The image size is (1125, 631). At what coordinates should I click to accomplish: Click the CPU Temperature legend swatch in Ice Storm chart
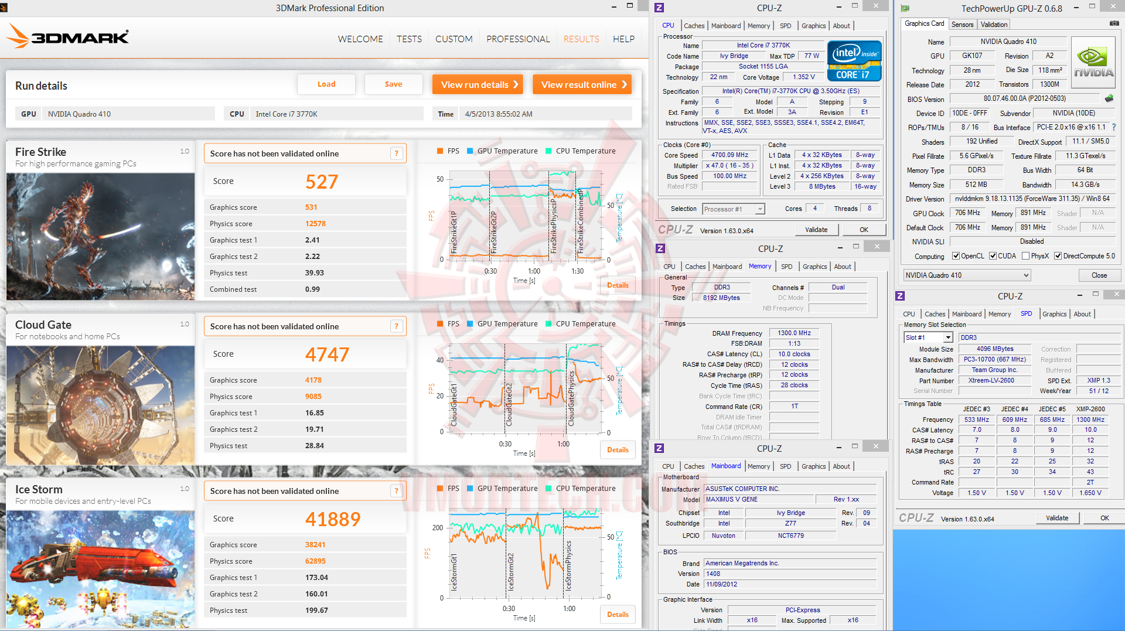(548, 489)
